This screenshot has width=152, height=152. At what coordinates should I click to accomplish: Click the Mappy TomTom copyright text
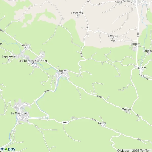click(135, 150)
